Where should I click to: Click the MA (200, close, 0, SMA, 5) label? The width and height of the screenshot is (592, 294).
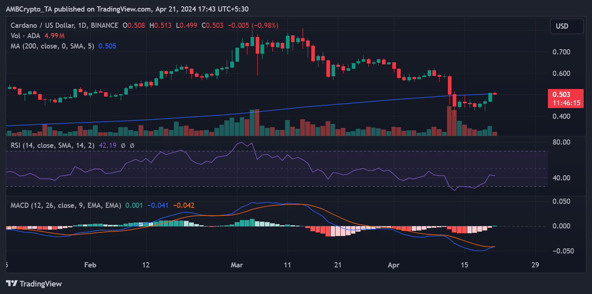pyautogui.click(x=52, y=46)
